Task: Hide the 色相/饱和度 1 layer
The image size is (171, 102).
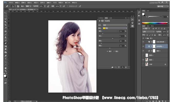Action: point(143,42)
